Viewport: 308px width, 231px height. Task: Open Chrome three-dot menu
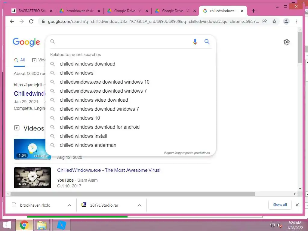click(296, 21)
